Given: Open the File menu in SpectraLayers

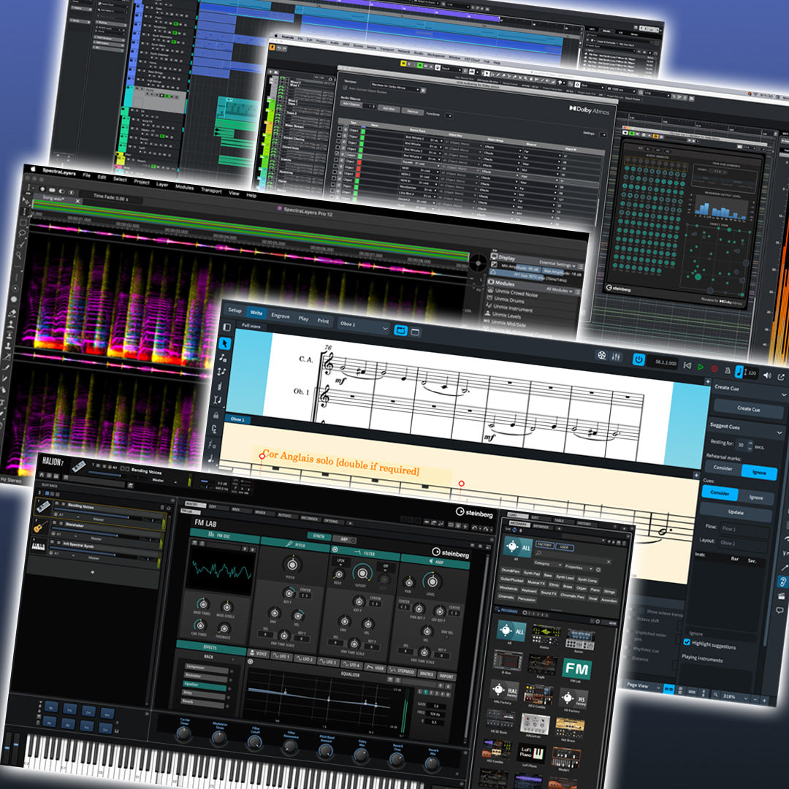Looking at the screenshot, I should [x=86, y=175].
